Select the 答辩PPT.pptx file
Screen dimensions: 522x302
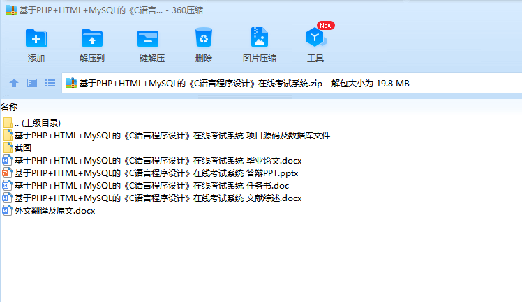pos(151,173)
